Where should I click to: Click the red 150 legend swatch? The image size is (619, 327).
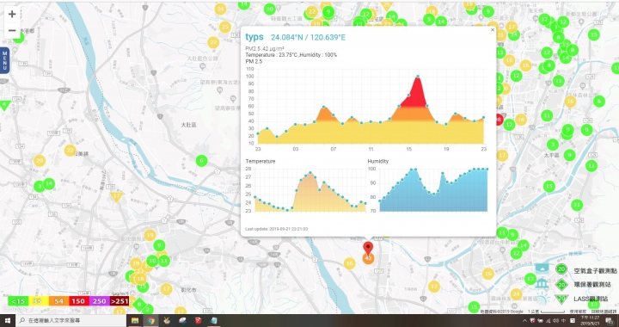point(79,301)
